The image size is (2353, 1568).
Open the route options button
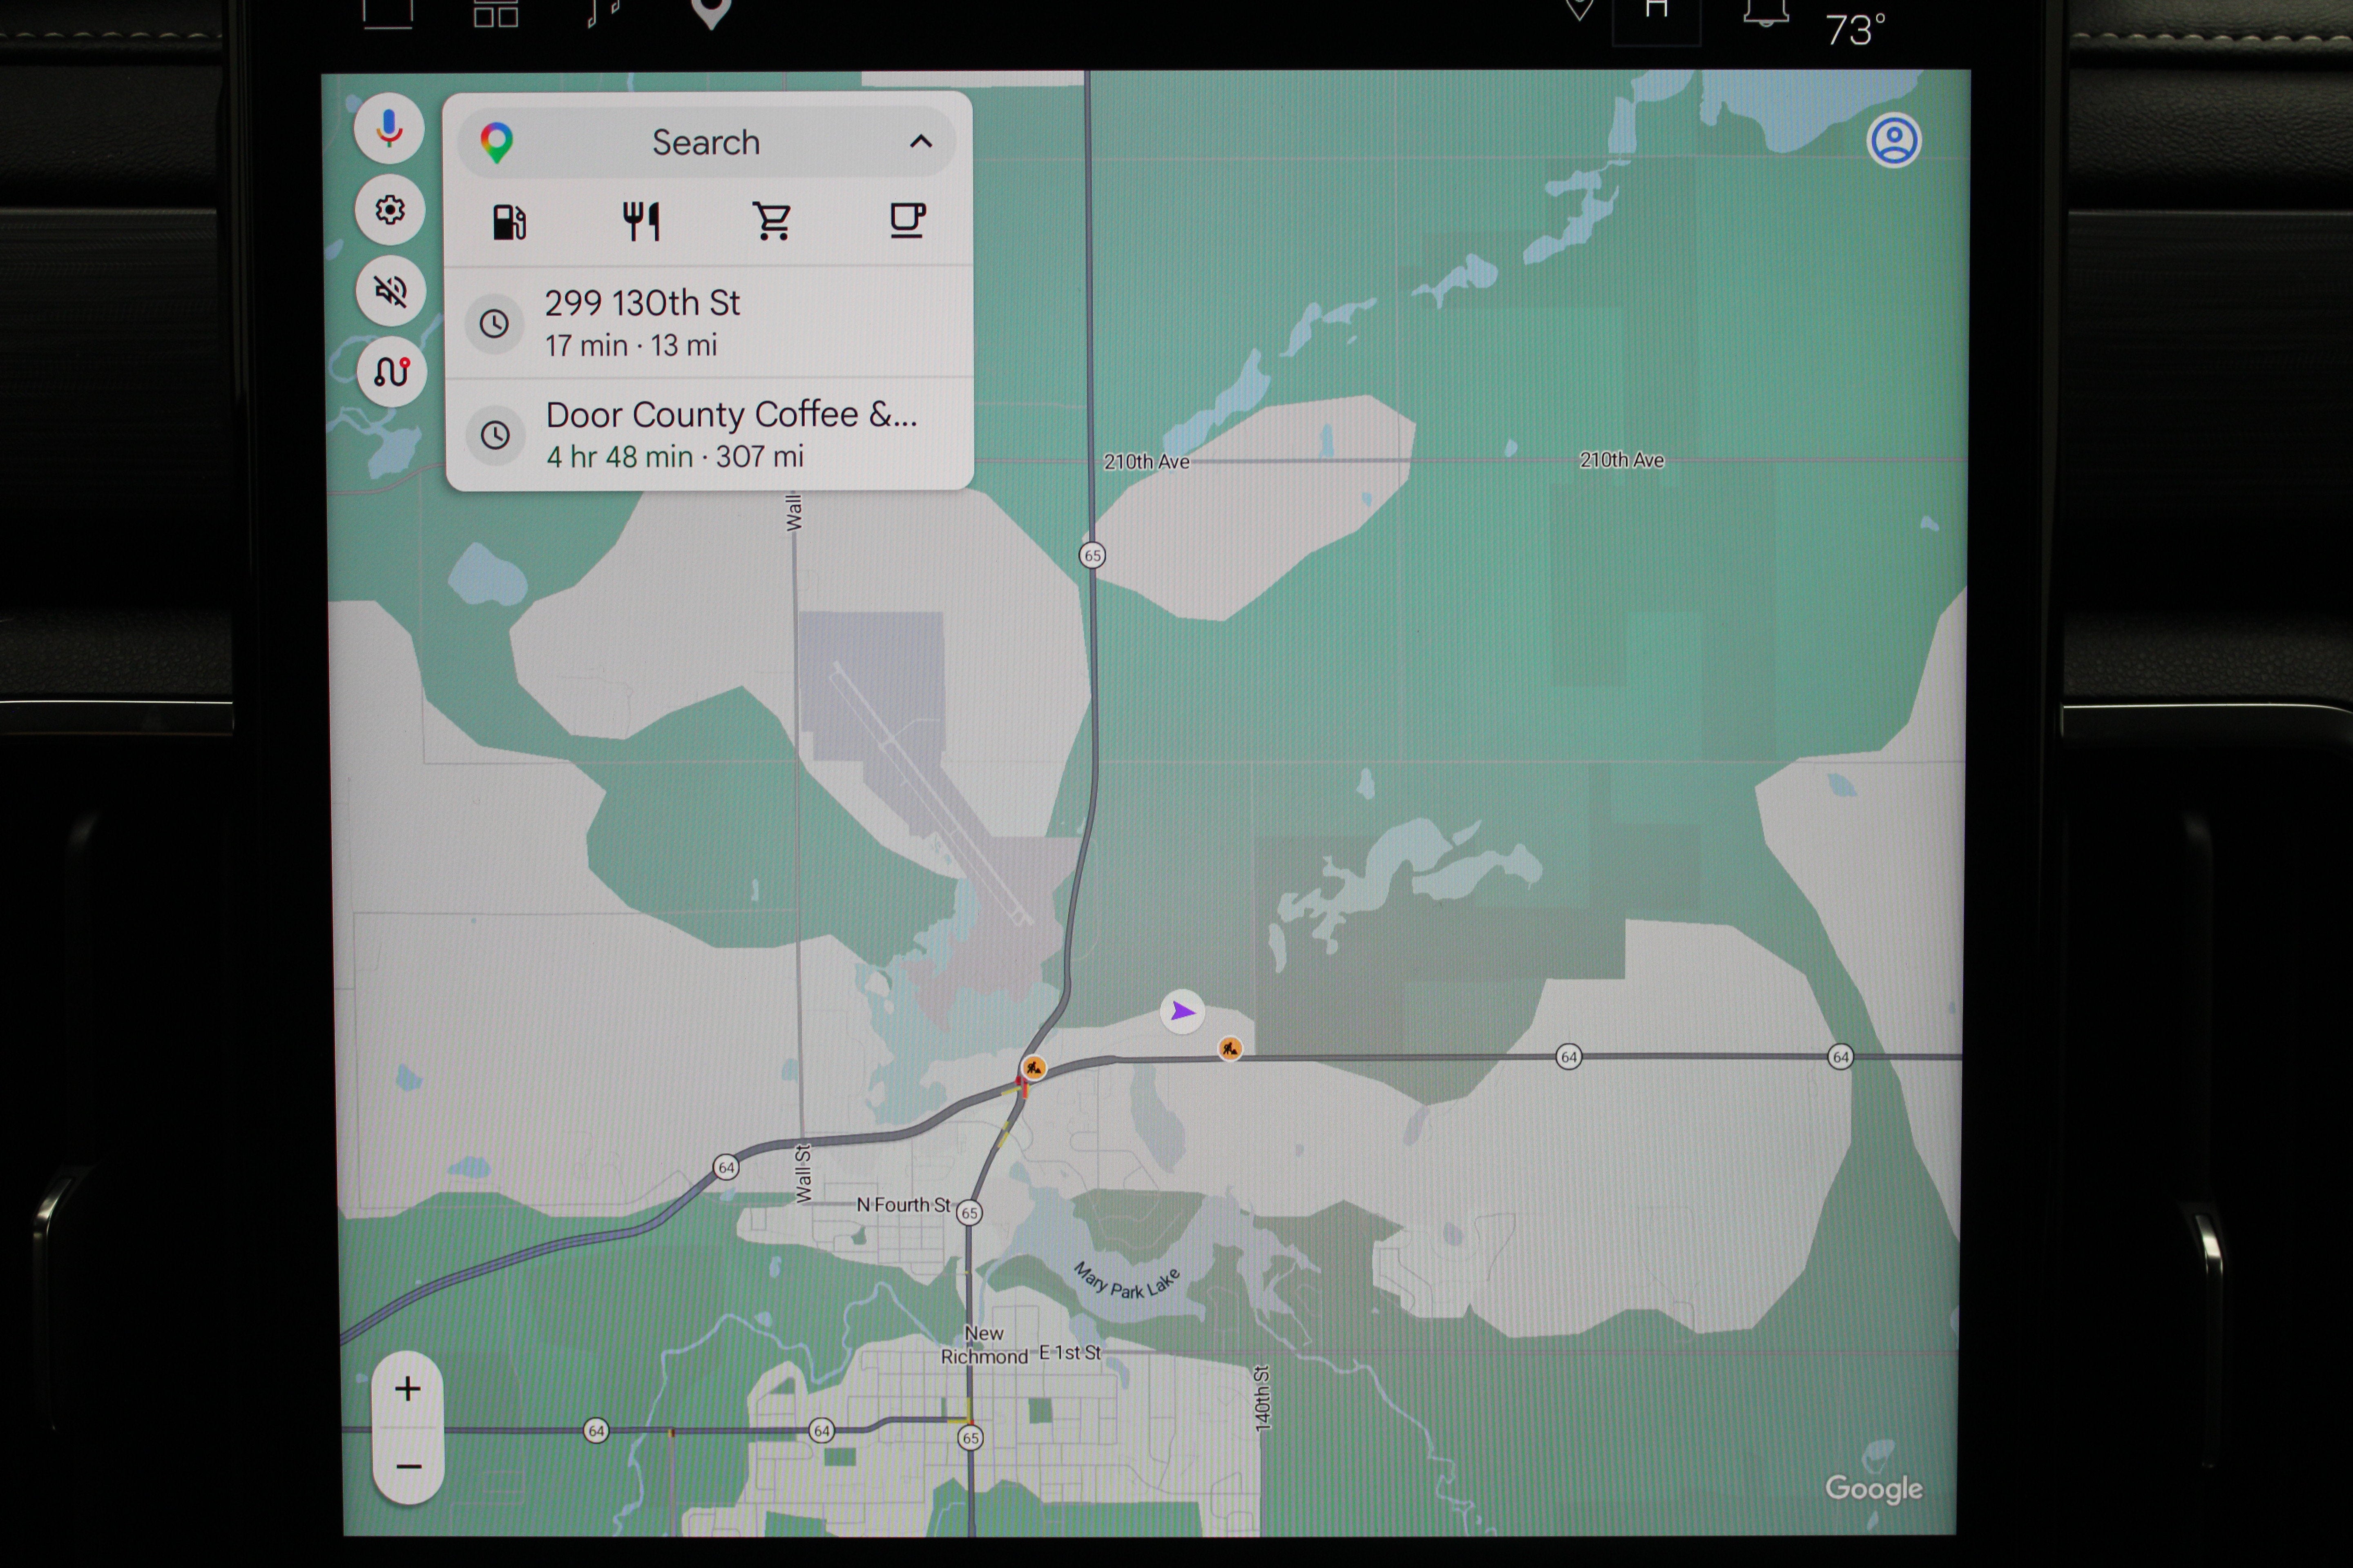coord(392,372)
